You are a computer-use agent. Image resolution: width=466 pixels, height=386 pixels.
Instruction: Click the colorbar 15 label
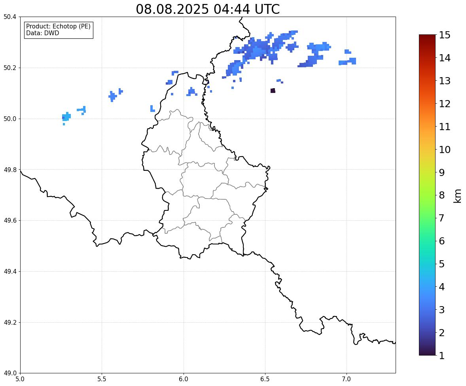[x=445, y=35]
